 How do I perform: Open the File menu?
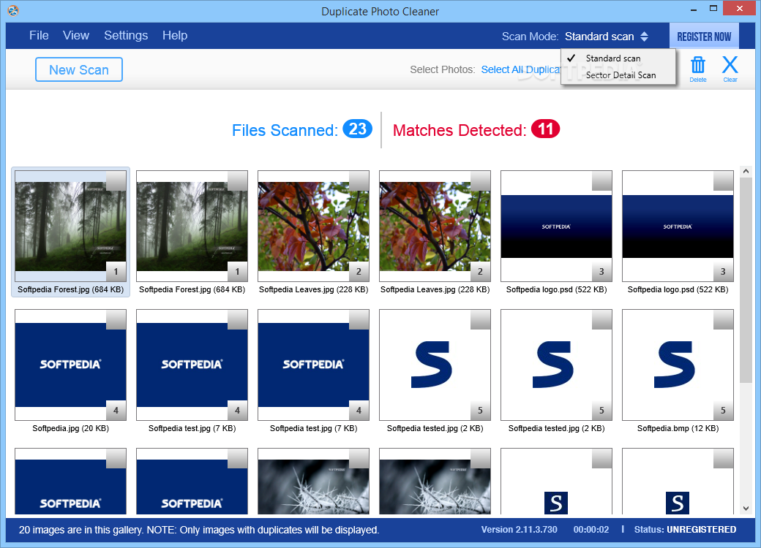(x=39, y=35)
